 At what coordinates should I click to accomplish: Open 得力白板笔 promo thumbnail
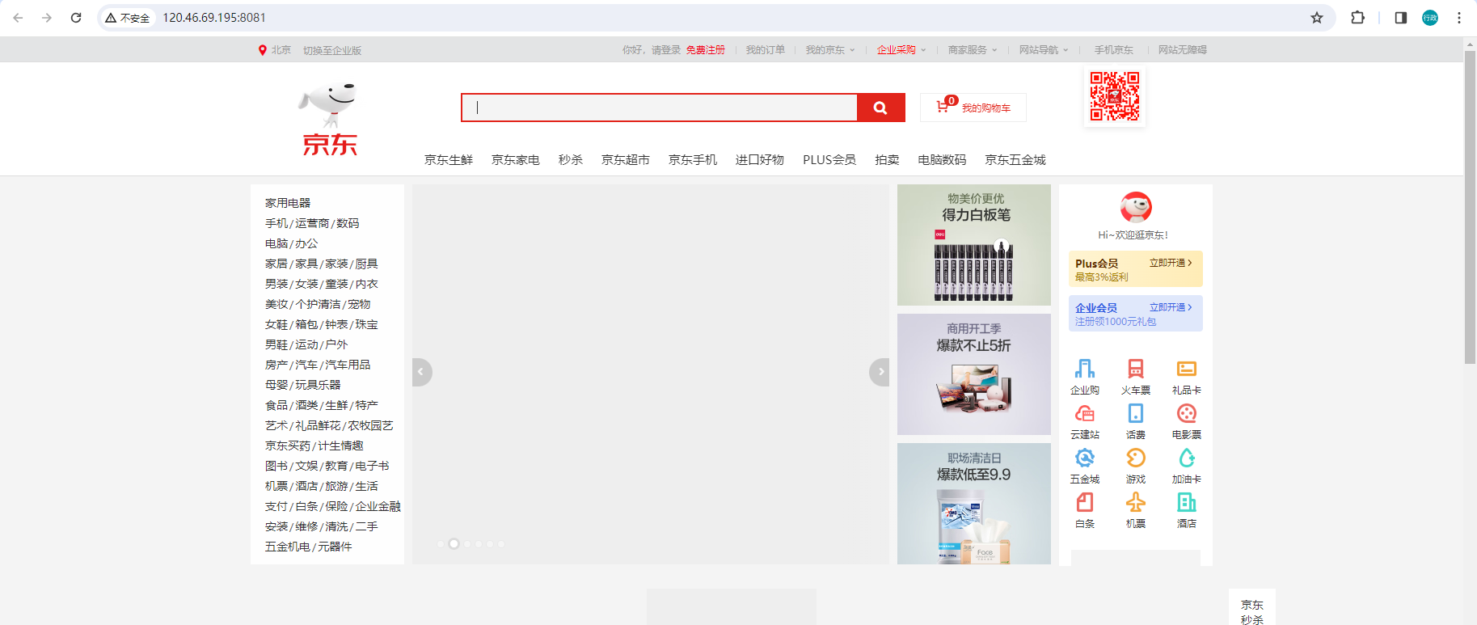pos(974,245)
